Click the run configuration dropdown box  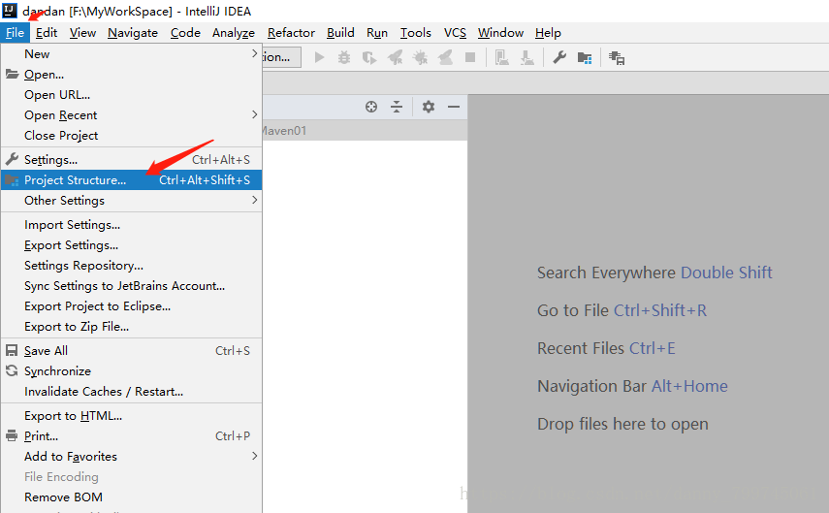click(x=282, y=57)
